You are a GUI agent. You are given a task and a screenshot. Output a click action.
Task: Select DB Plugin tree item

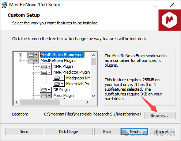pos(61,90)
